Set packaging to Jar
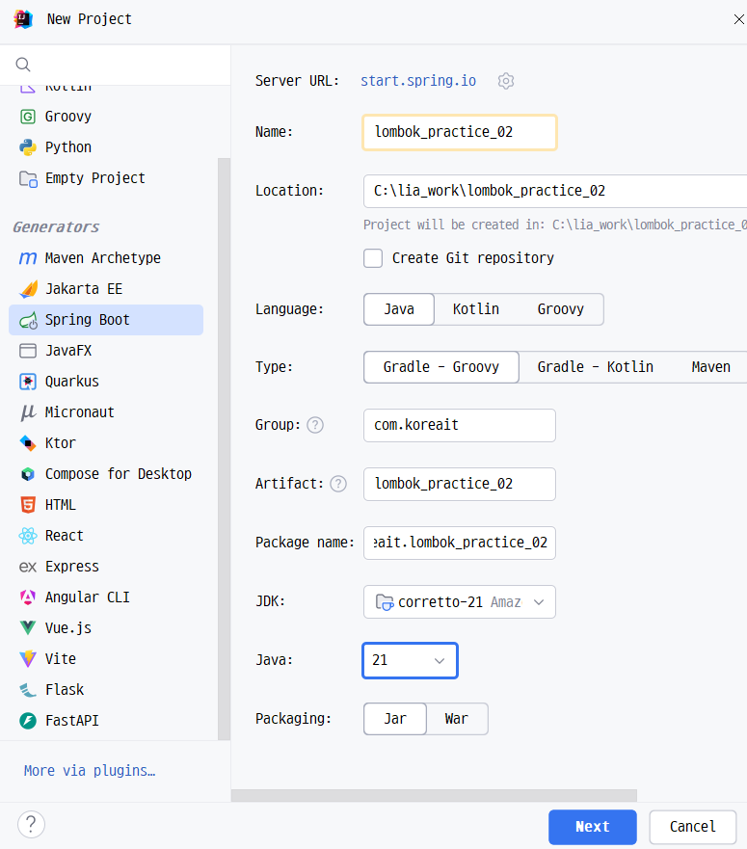The width and height of the screenshot is (747, 849). pyautogui.click(x=395, y=719)
